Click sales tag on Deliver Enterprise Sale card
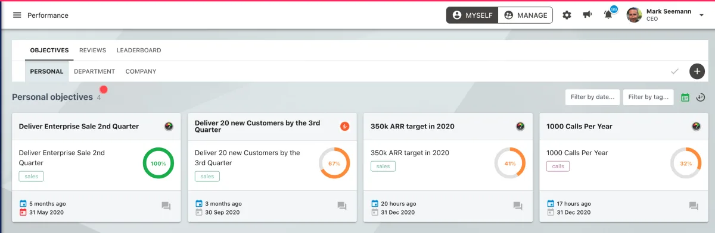 (31, 177)
